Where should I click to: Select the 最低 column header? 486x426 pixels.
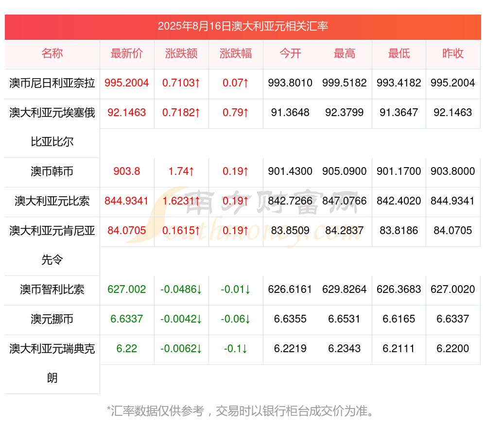(399, 53)
